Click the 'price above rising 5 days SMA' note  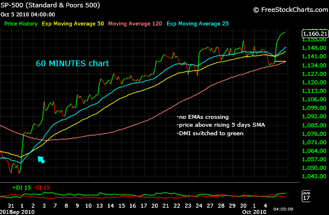click(222, 125)
